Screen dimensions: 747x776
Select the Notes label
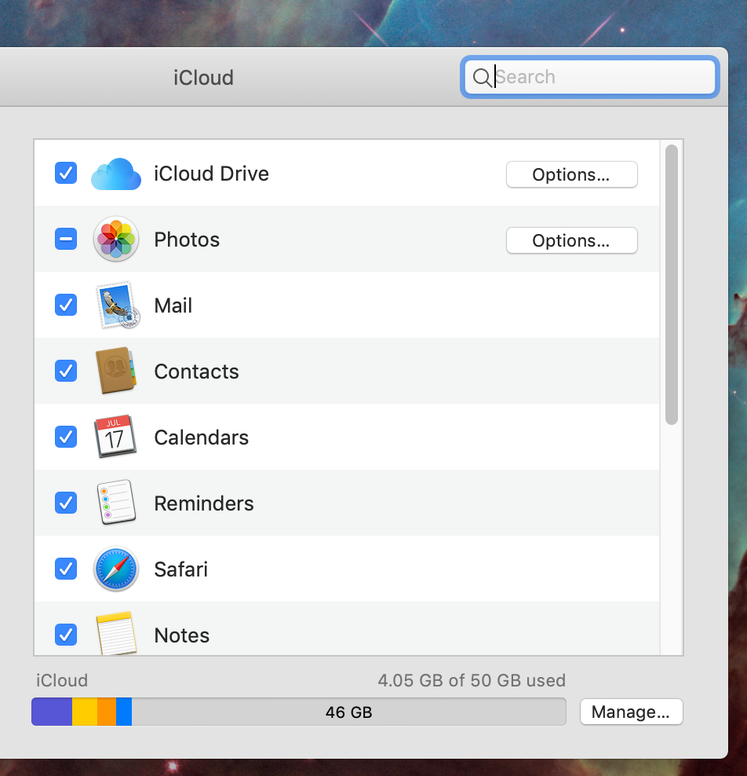(x=182, y=635)
